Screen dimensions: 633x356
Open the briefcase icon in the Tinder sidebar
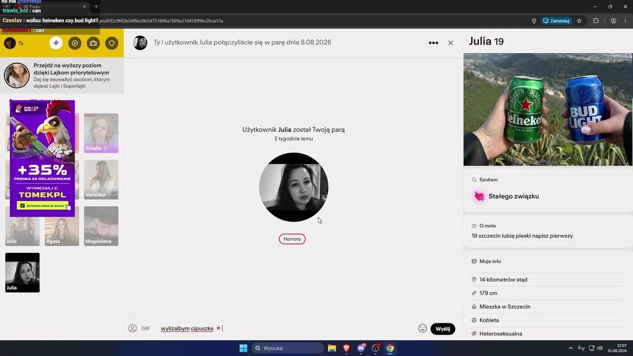pyautogui.click(x=93, y=43)
